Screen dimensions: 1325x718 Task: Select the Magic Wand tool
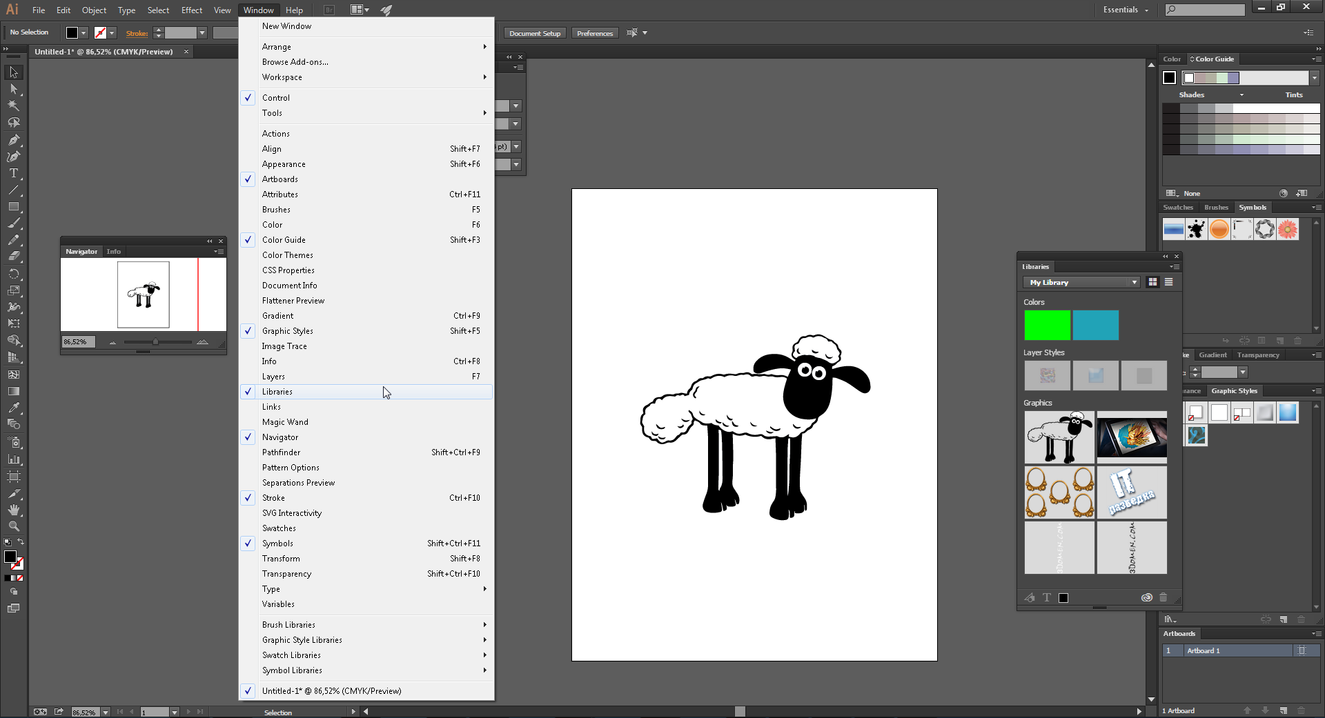pyautogui.click(x=13, y=106)
